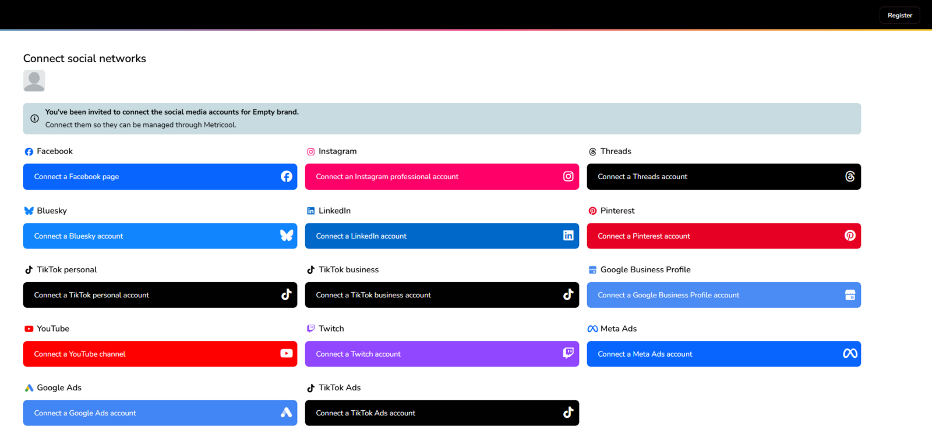932x437 pixels.
Task: Connect a TikTok business account
Action: pos(442,295)
